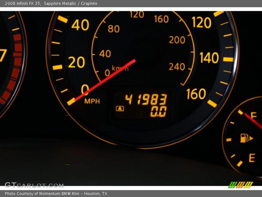Click the red fuel gauge needle
262x197 pixels.
(253, 121)
